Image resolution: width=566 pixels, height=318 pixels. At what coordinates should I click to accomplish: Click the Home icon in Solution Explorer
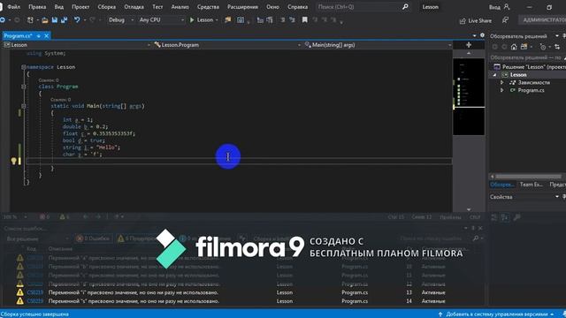514,47
